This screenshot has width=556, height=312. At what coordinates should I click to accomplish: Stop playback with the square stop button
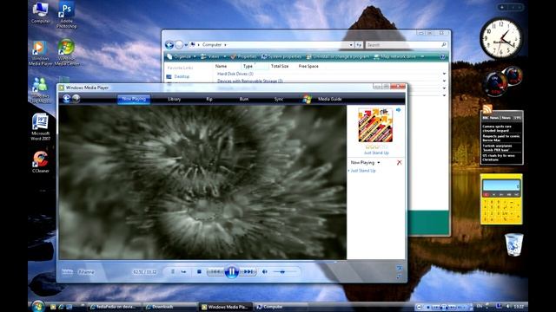coord(199,271)
